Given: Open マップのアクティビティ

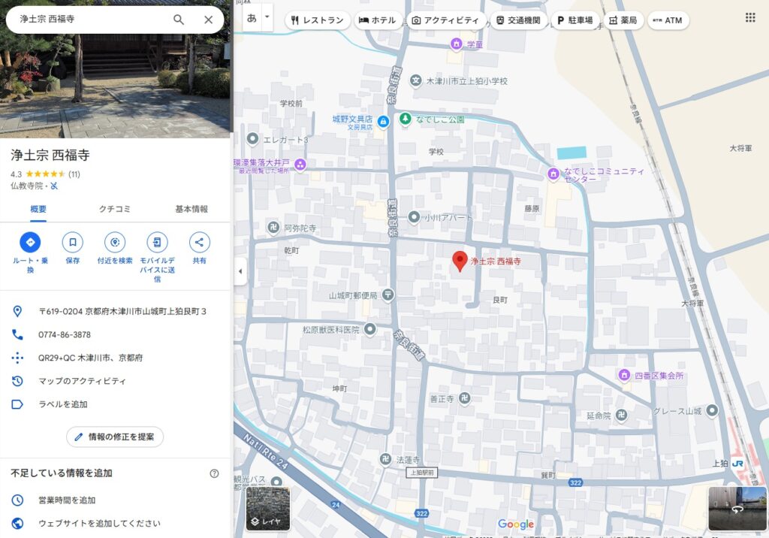Looking at the screenshot, I should coord(82,381).
